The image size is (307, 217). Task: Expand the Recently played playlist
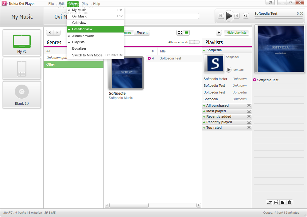pyautogui.click(x=204, y=122)
